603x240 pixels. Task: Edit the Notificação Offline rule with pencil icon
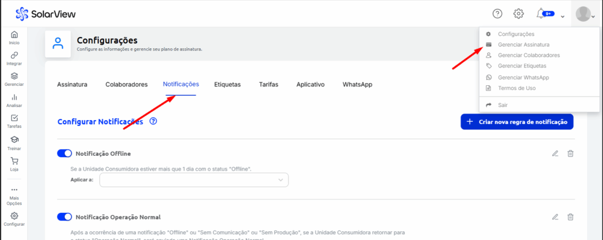pyautogui.click(x=555, y=154)
